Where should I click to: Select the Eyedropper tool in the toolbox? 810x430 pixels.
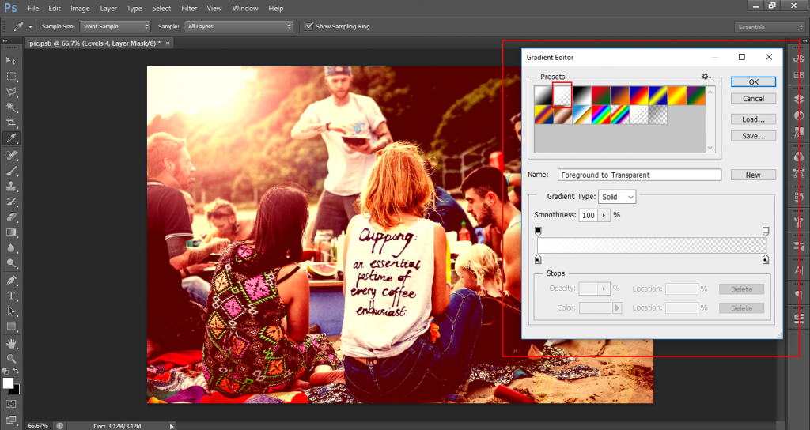click(x=11, y=138)
